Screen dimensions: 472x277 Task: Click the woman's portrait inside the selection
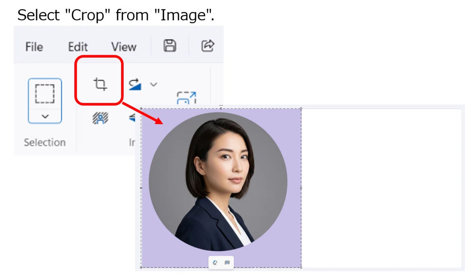pyautogui.click(x=218, y=182)
